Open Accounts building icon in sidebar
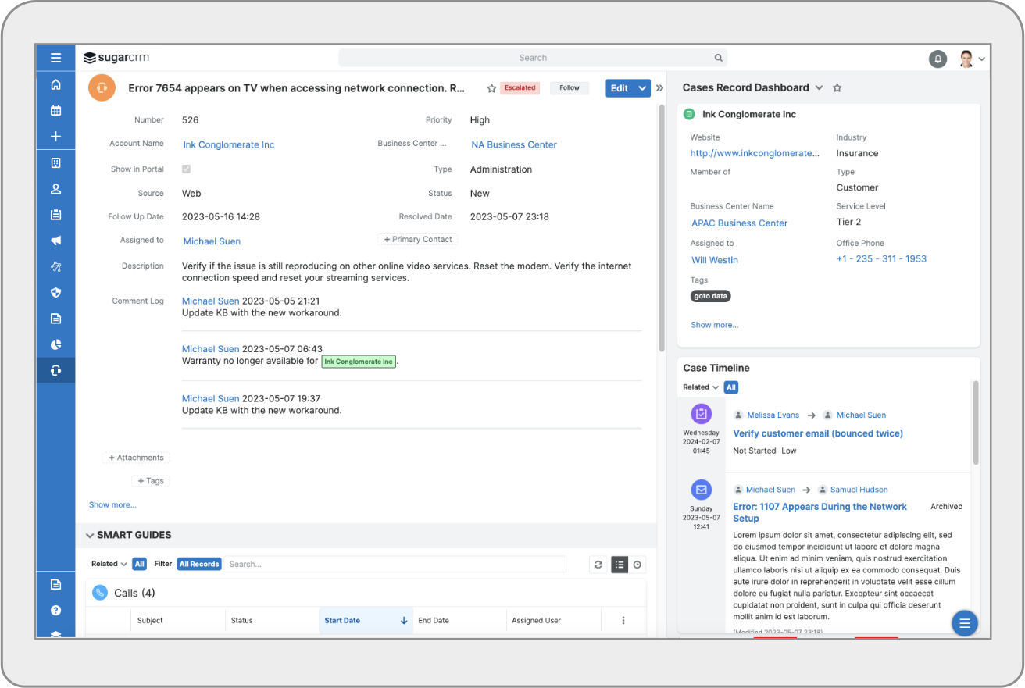1025x688 pixels. coord(55,163)
